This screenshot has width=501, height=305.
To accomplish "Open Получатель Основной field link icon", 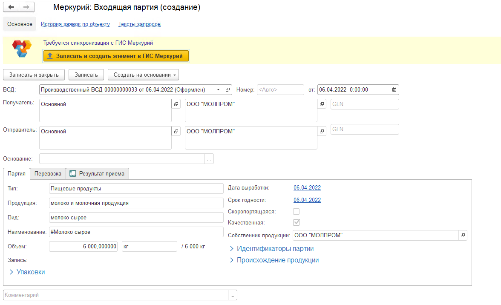I will point(176,104).
